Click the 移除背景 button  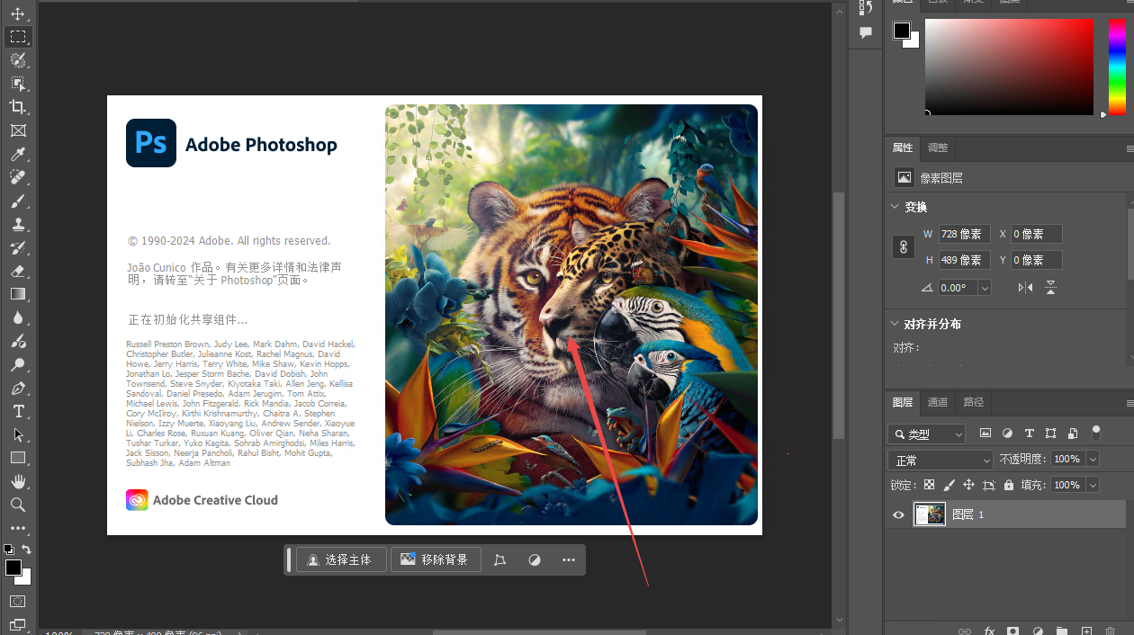(x=436, y=559)
